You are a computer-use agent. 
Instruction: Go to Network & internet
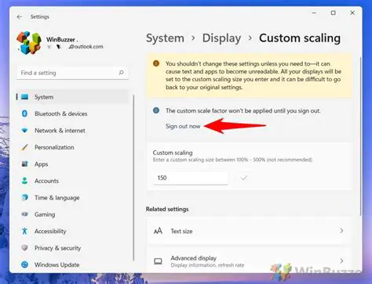pos(72,131)
